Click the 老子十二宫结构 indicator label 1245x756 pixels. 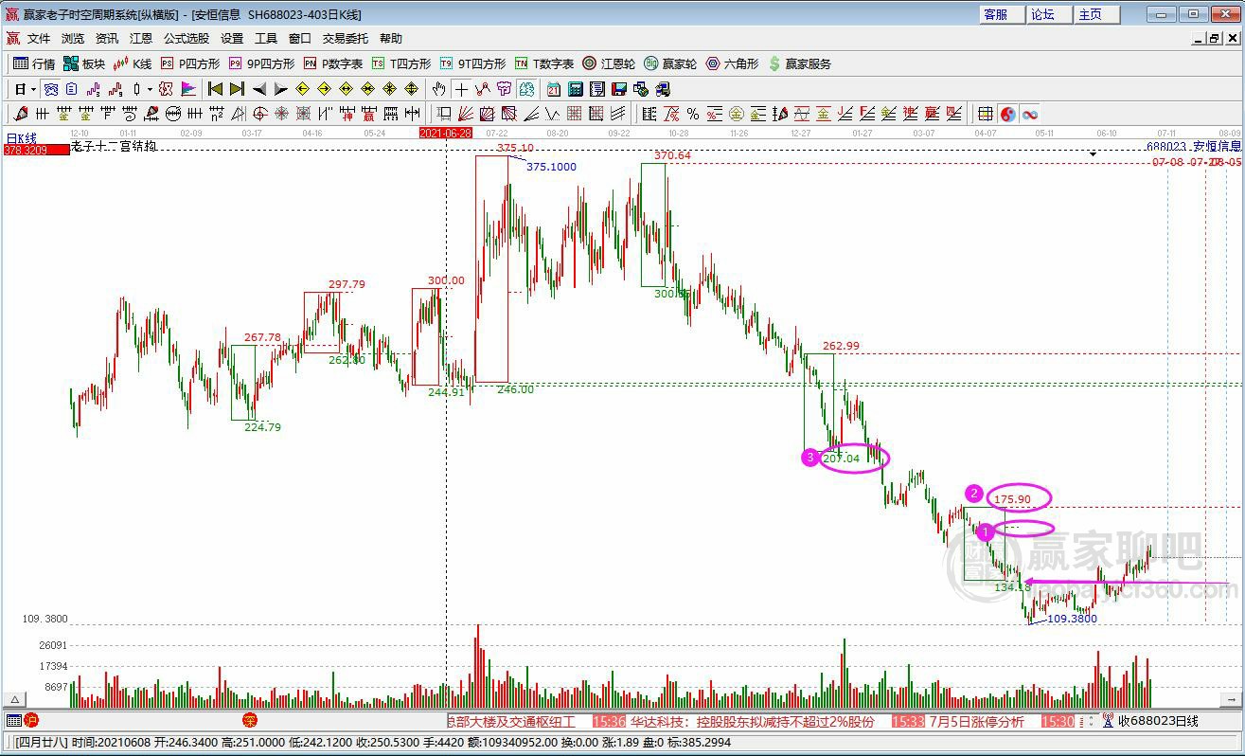[114, 147]
